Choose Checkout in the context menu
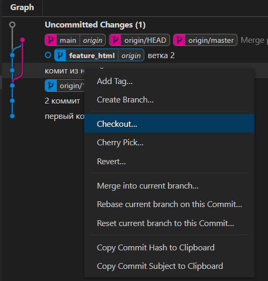Viewport: 268px width, 281px height. click(169, 124)
